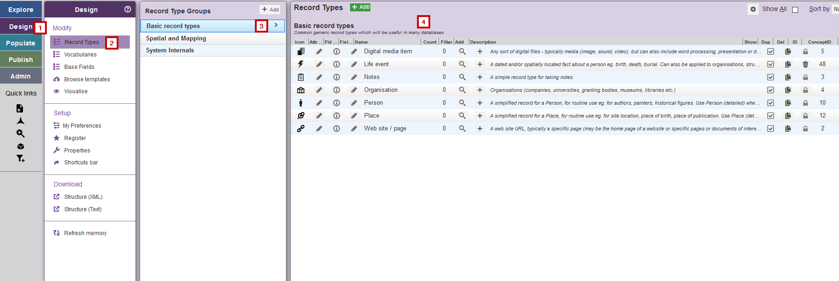The image size is (839, 281).
Task: Filter records by Person type magnifier
Action: pos(462,103)
